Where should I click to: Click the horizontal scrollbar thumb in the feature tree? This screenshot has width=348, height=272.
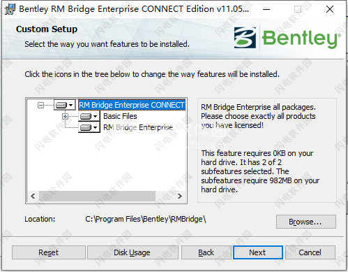point(97,196)
